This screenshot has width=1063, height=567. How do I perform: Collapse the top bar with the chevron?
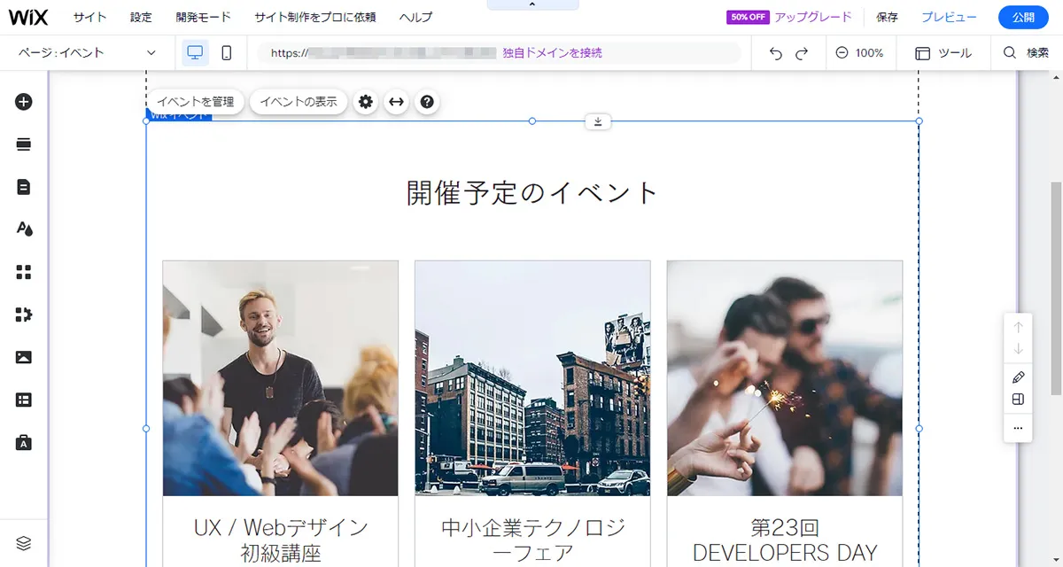pos(532,5)
